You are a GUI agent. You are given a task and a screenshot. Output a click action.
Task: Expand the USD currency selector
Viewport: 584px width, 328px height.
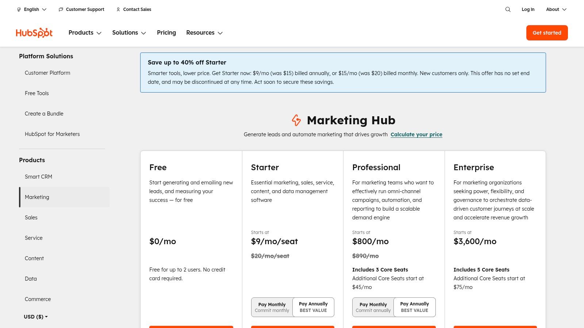point(35,317)
